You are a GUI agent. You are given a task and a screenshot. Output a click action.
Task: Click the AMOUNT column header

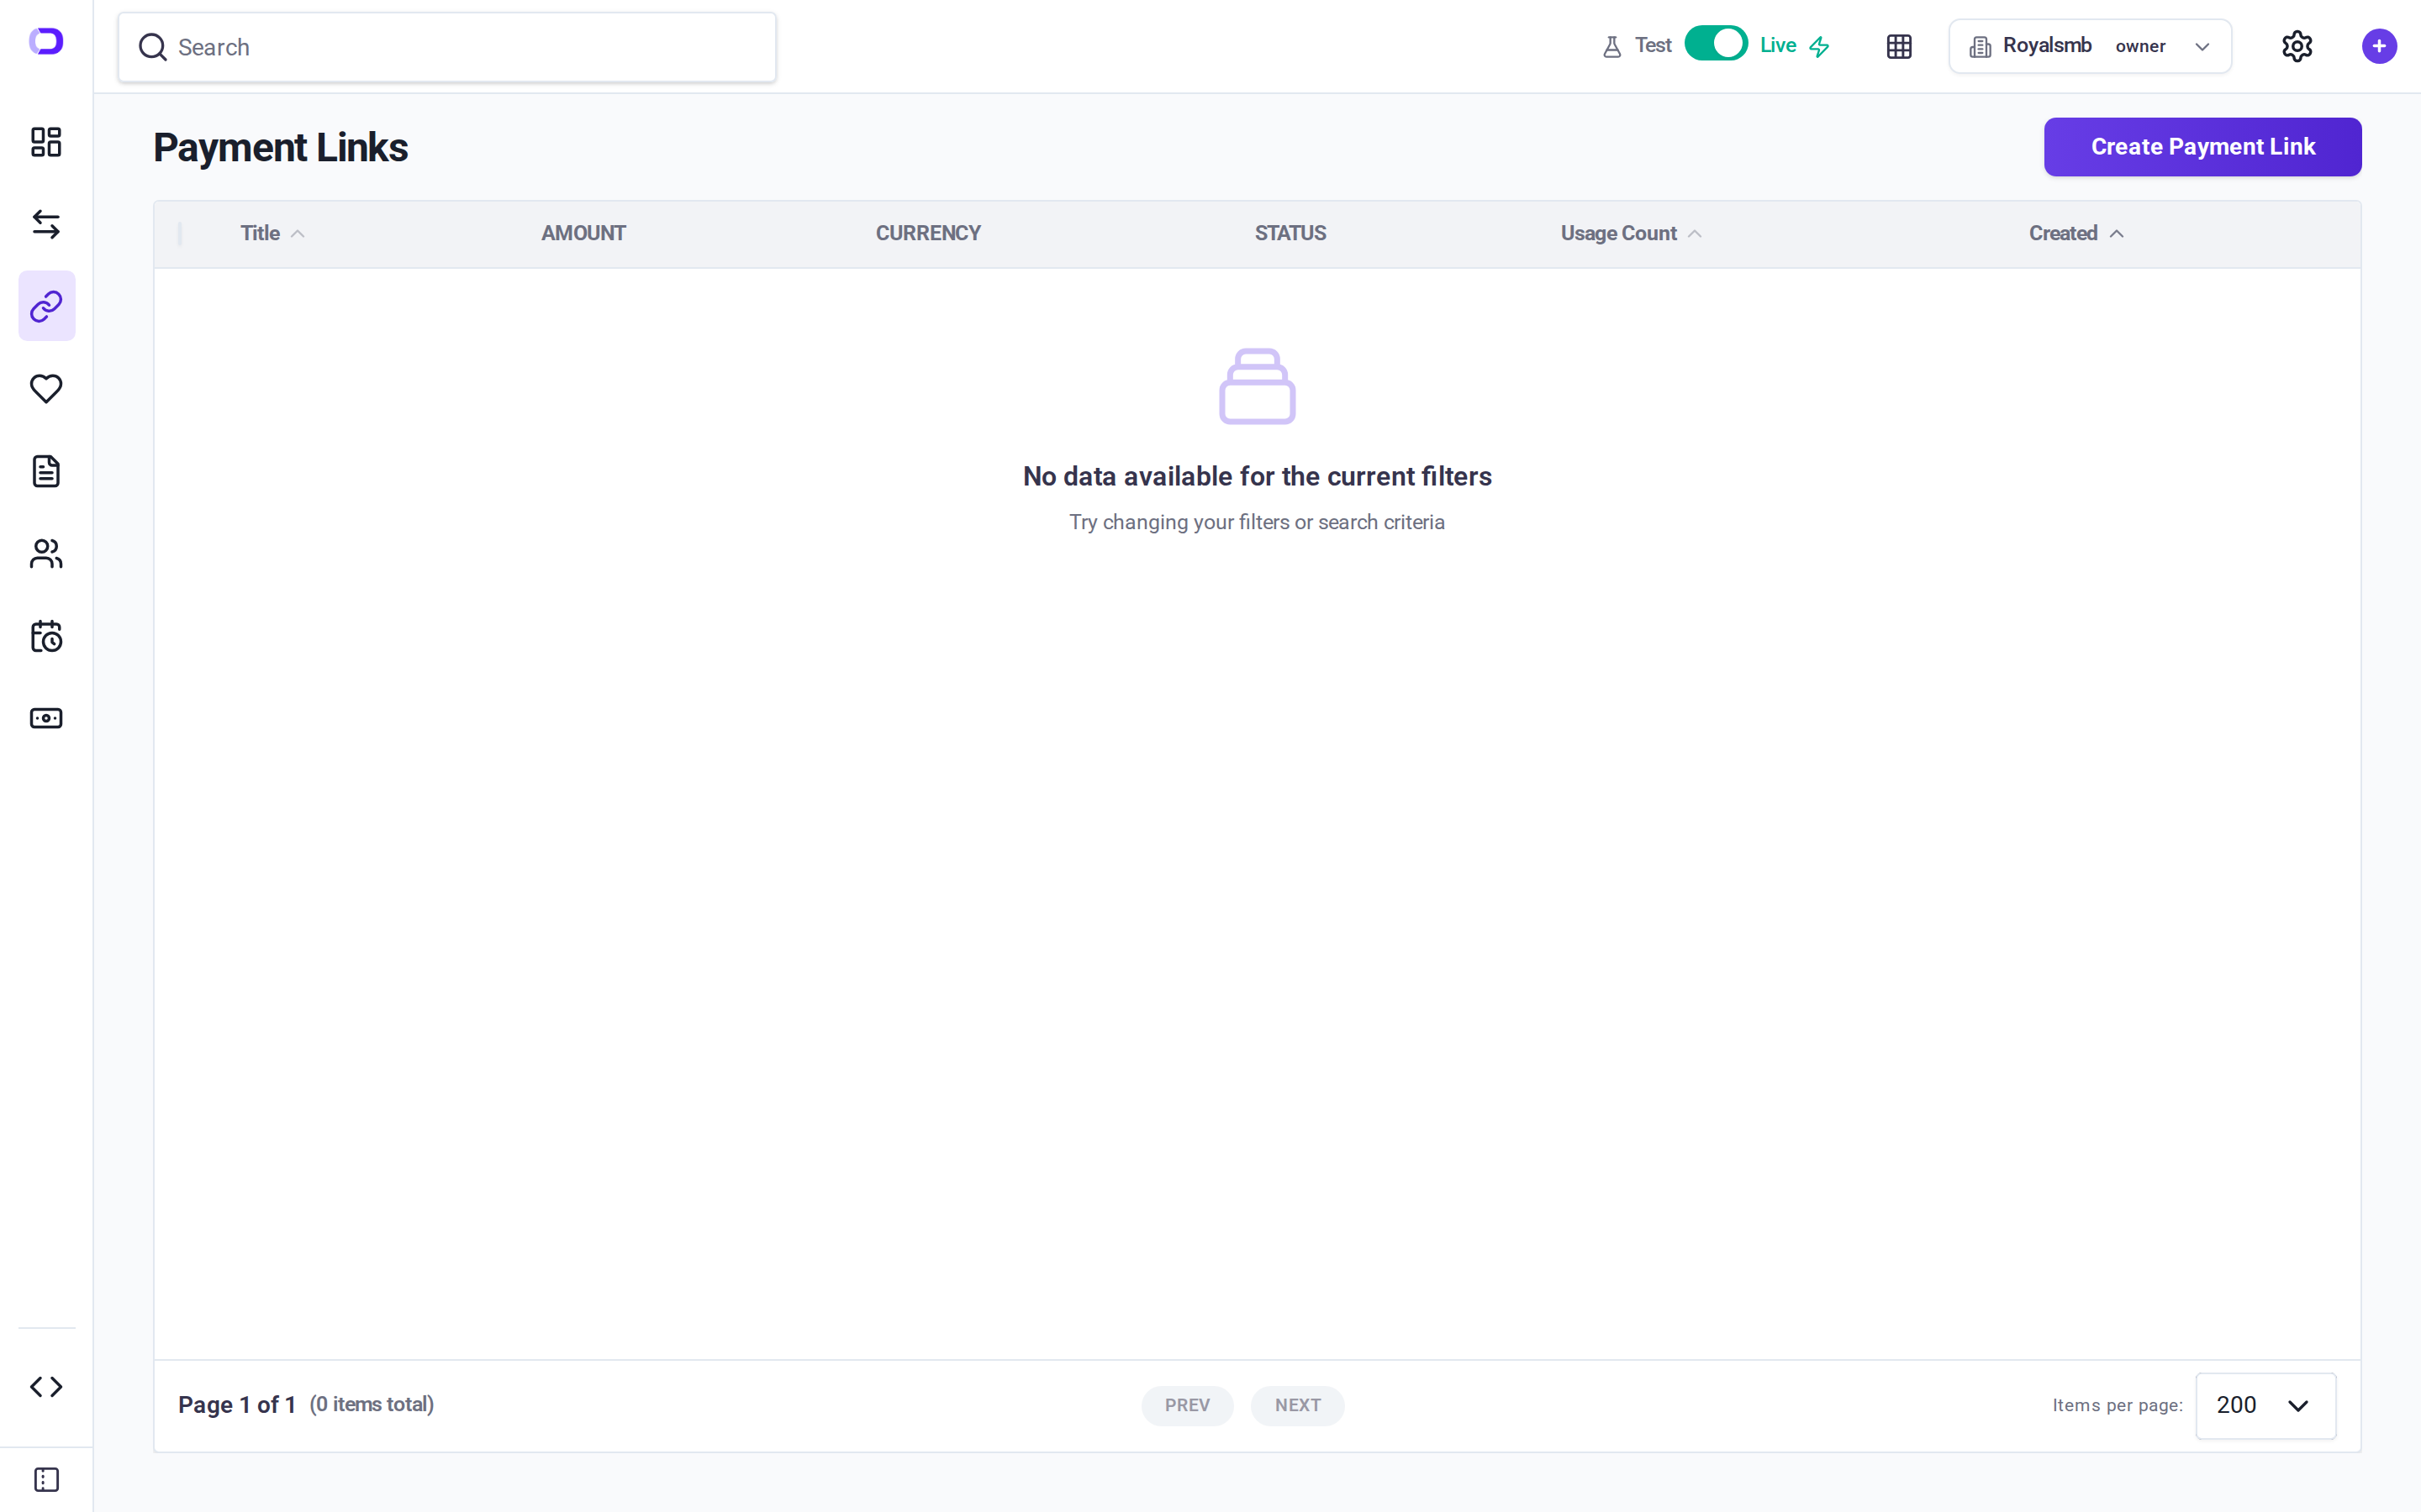[583, 233]
